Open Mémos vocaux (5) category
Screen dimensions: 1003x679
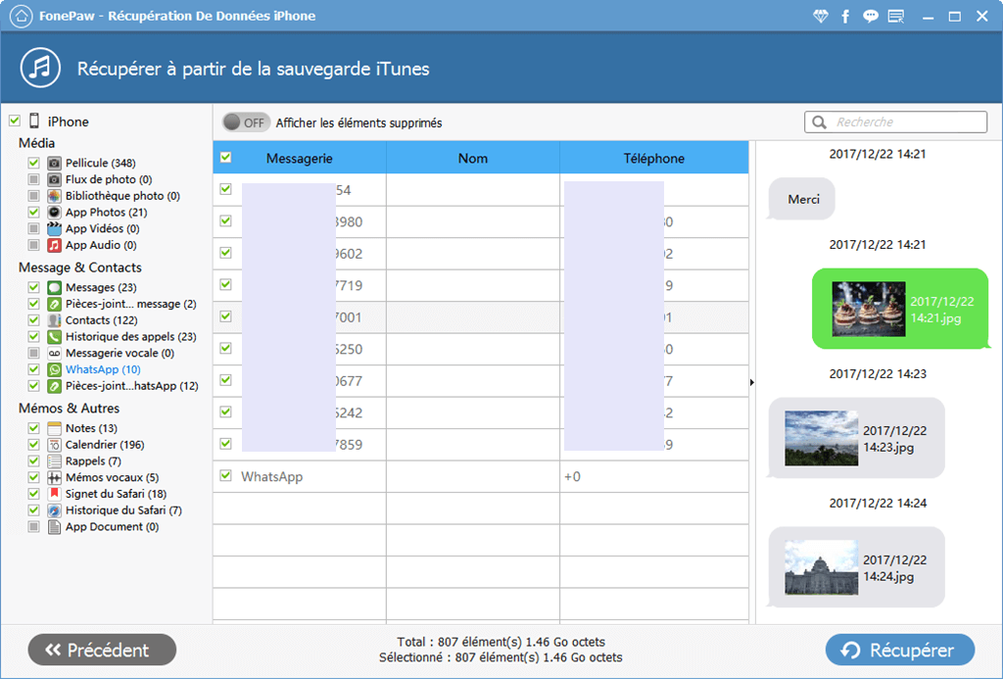[112, 477]
